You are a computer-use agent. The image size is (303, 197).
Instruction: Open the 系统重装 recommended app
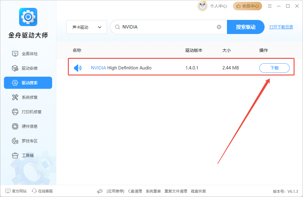(153, 191)
